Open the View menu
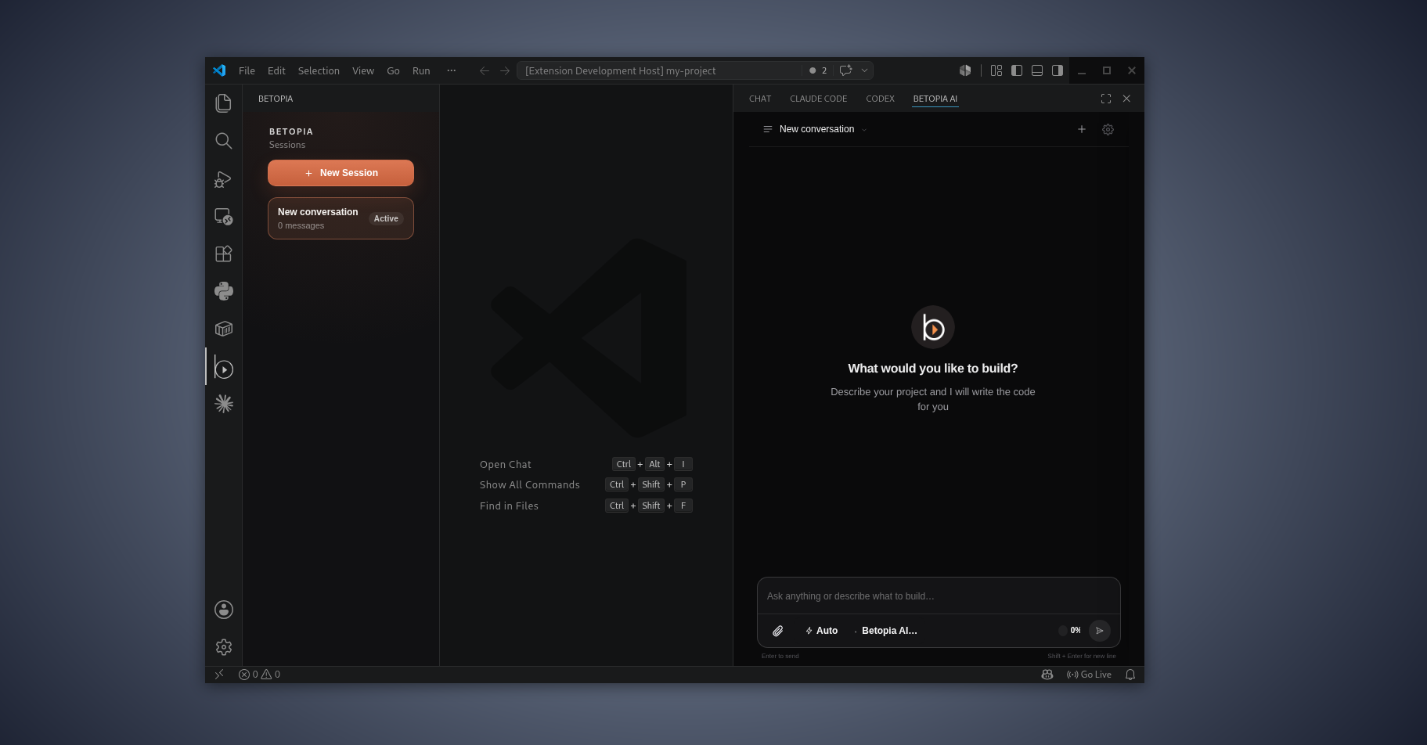Viewport: 1427px width, 745px height. (x=363, y=70)
